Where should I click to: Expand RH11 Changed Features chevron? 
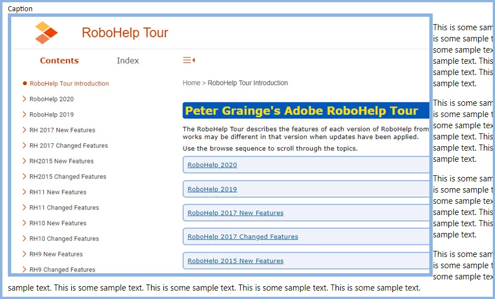click(x=24, y=207)
